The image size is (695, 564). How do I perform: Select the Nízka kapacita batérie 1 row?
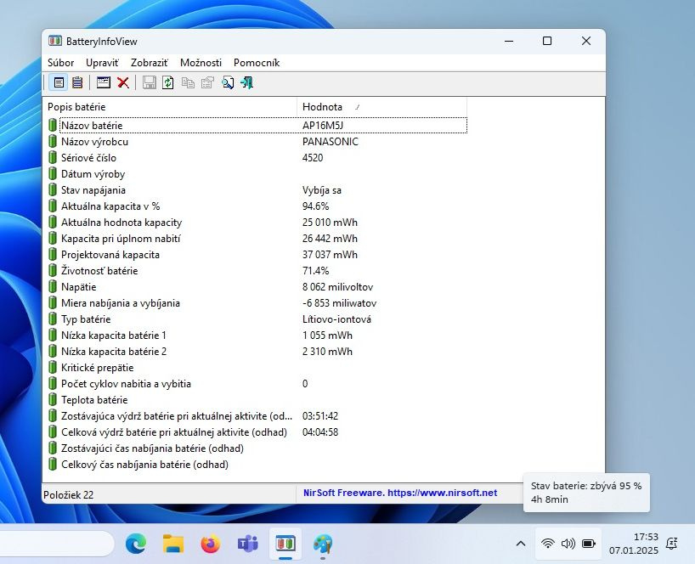[x=257, y=335]
